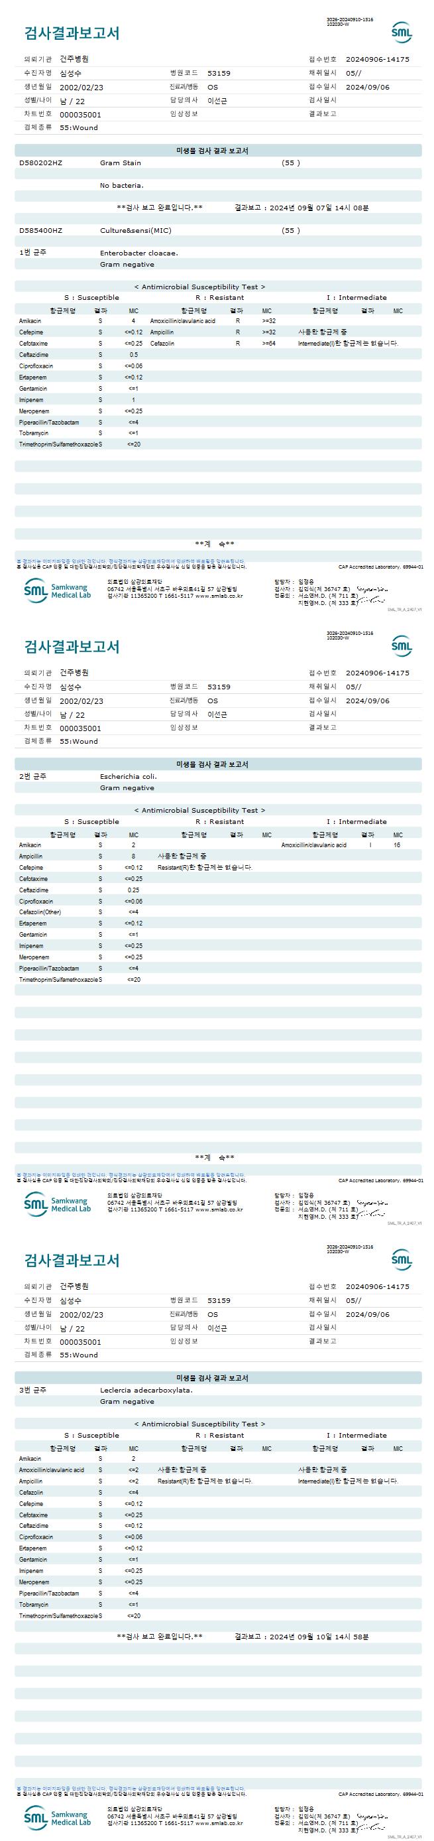Click the organism name "Leclercia adecarboxylata."
Screen dimensions: 434x1841
[146, 1390]
